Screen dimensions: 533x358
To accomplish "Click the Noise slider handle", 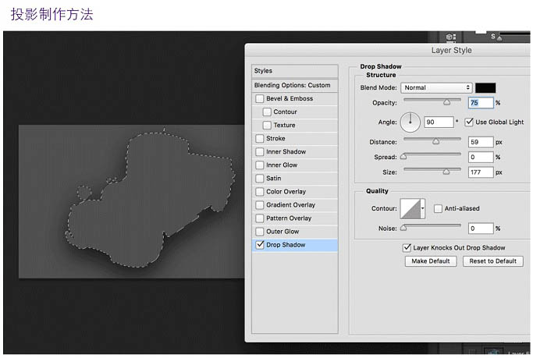I will click(403, 228).
